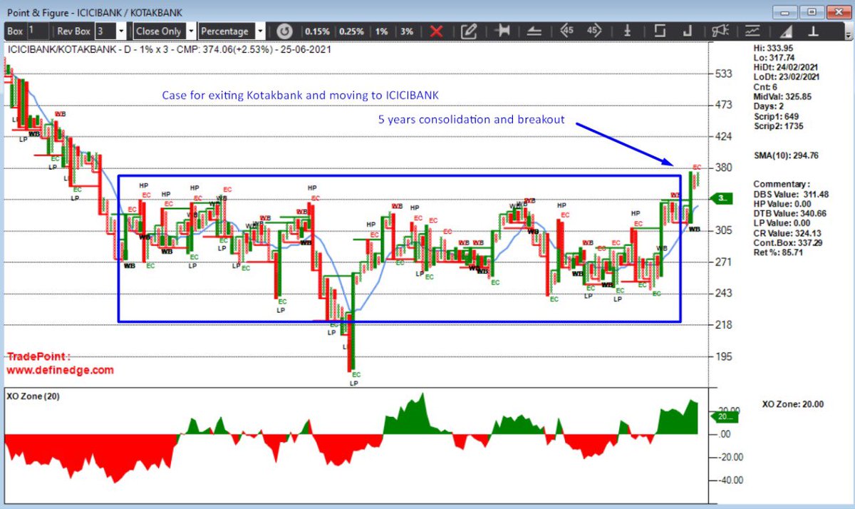
Task: Click the square bracket pattern tool icon
Action: (x=659, y=31)
